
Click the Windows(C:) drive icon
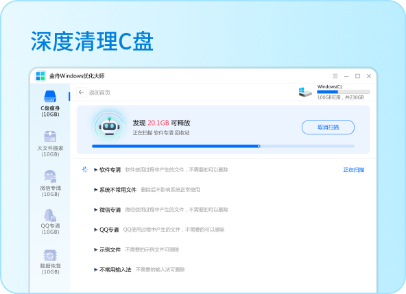[x=305, y=92]
